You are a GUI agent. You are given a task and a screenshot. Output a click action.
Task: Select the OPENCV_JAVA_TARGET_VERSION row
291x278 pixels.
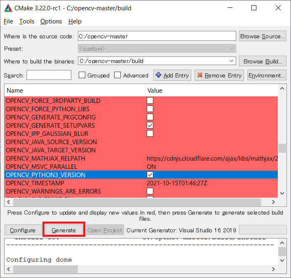tap(141, 150)
